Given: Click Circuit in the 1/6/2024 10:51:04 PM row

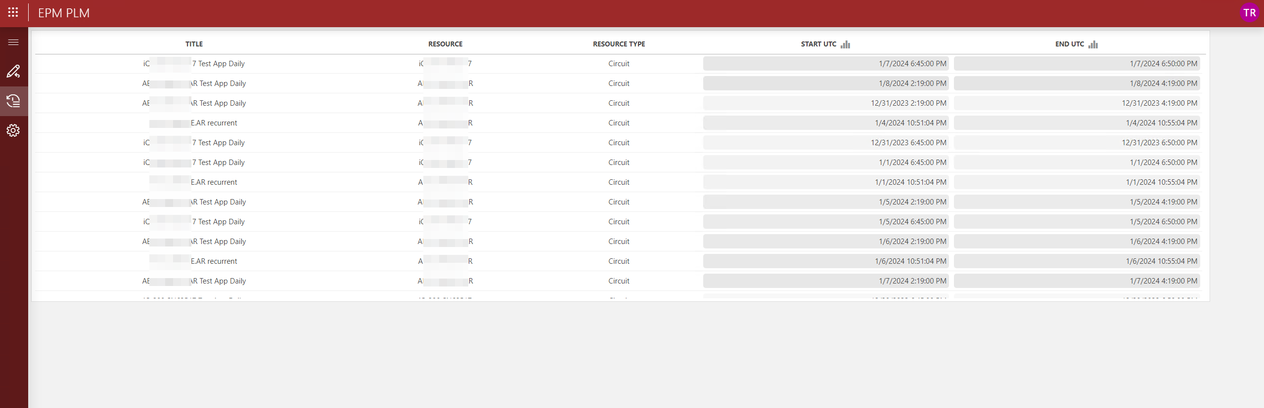Looking at the screenshot, I should pos(619,261).
